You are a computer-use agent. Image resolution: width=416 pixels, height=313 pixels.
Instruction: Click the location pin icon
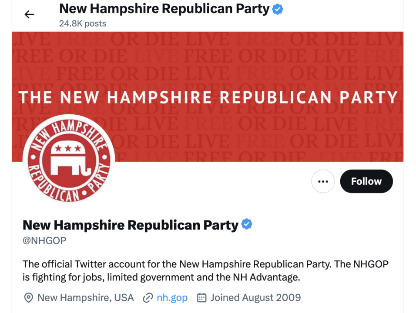point(29,298)
